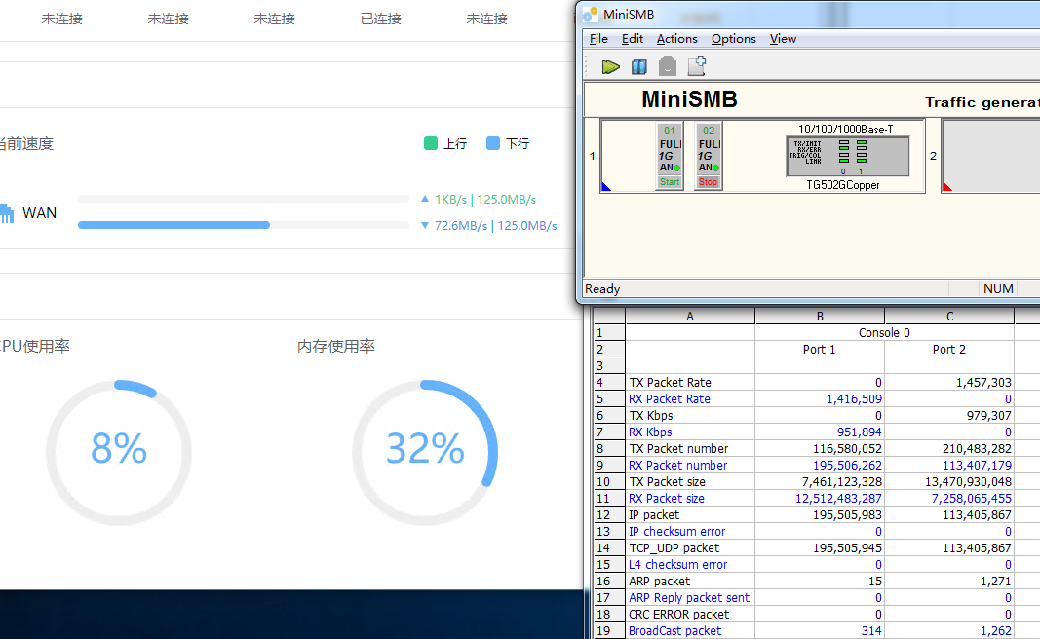This screenshot has width=1040, height=639.
Task: Click the MiniSMB title bar app icon
Action: click(591, 14)
